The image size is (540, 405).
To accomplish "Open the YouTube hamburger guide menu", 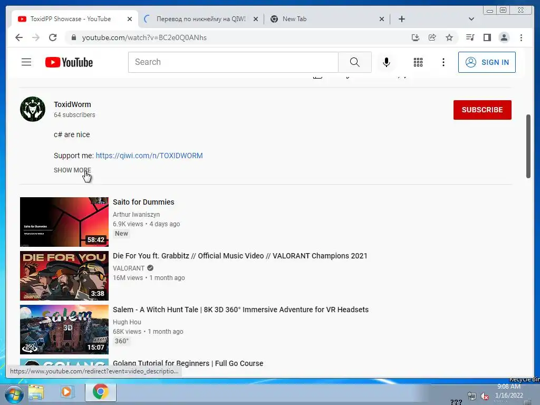I will [x=26, y=62].
